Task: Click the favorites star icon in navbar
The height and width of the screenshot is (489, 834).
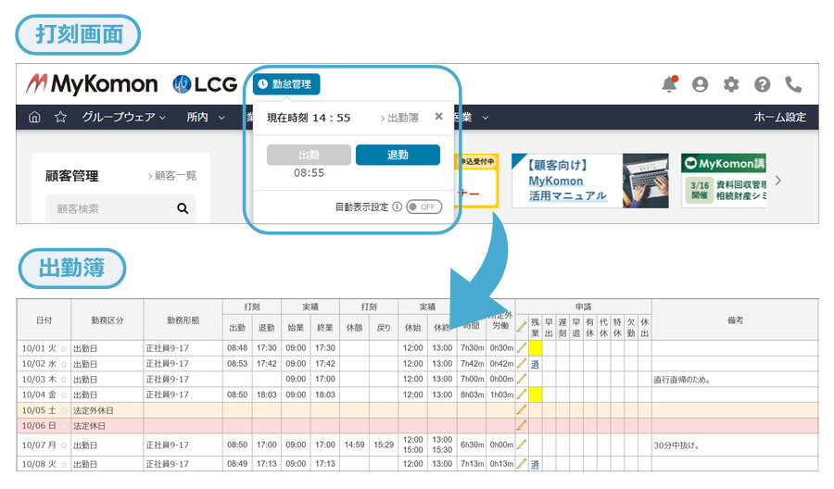Action: [x=60, y=118]
